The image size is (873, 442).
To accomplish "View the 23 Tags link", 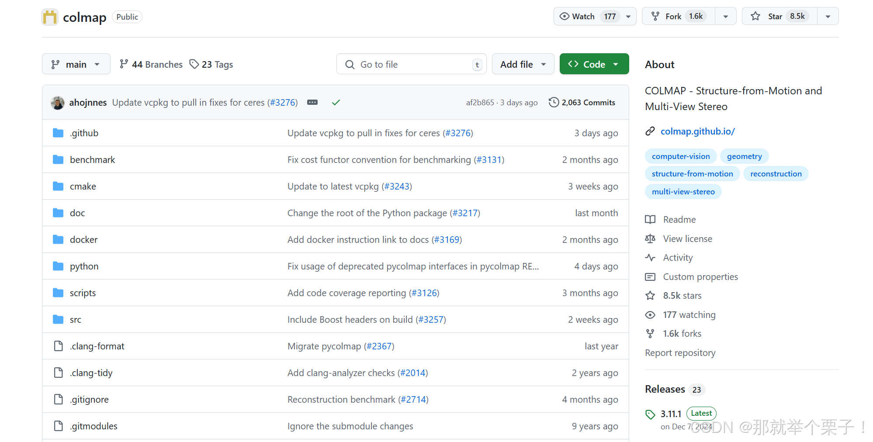I will pos(211,65).
